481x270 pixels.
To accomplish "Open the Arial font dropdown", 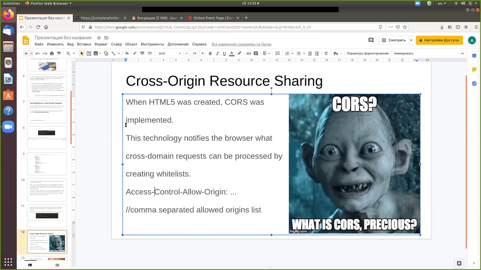I will click(x=169, y=53).
